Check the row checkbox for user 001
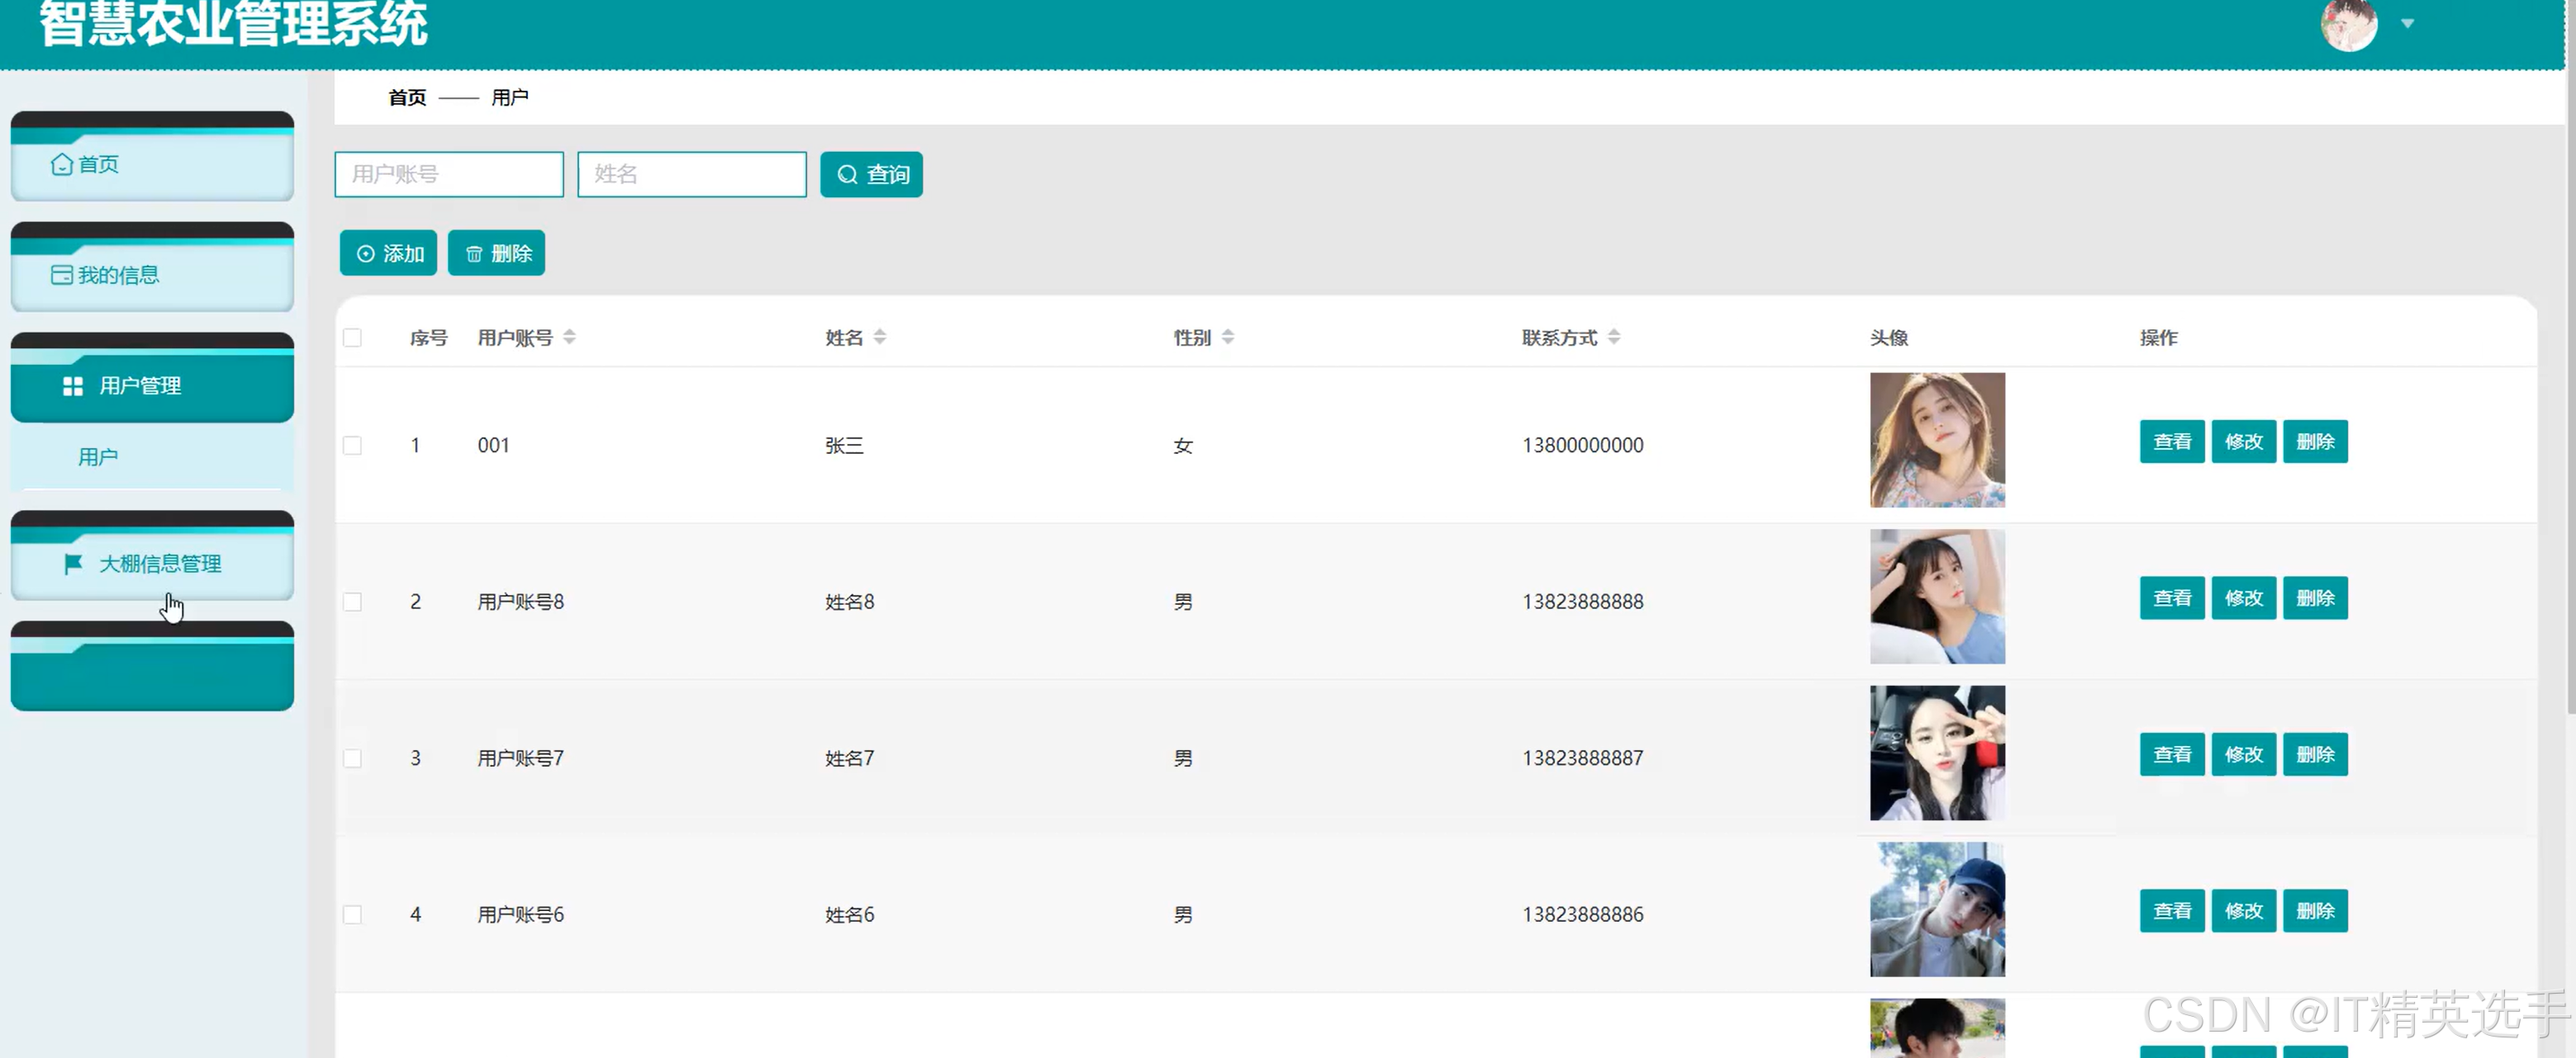This screenshot has height=1058, width=2576. pos(352,446)
